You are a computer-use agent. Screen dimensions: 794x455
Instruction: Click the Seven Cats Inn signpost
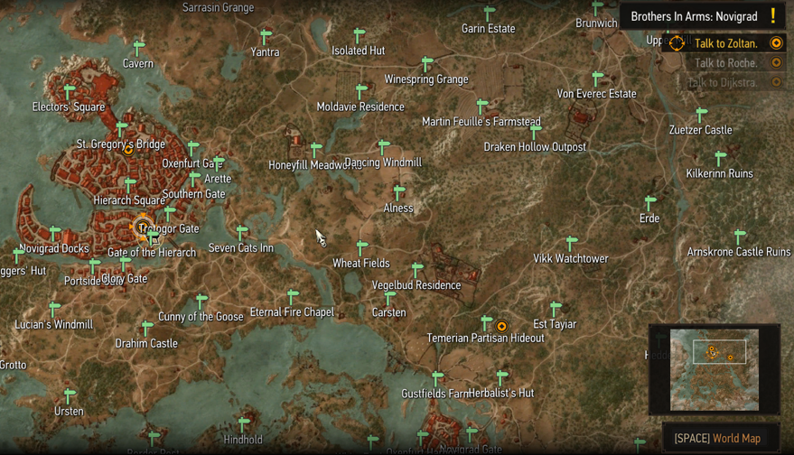tap(243, 232)
